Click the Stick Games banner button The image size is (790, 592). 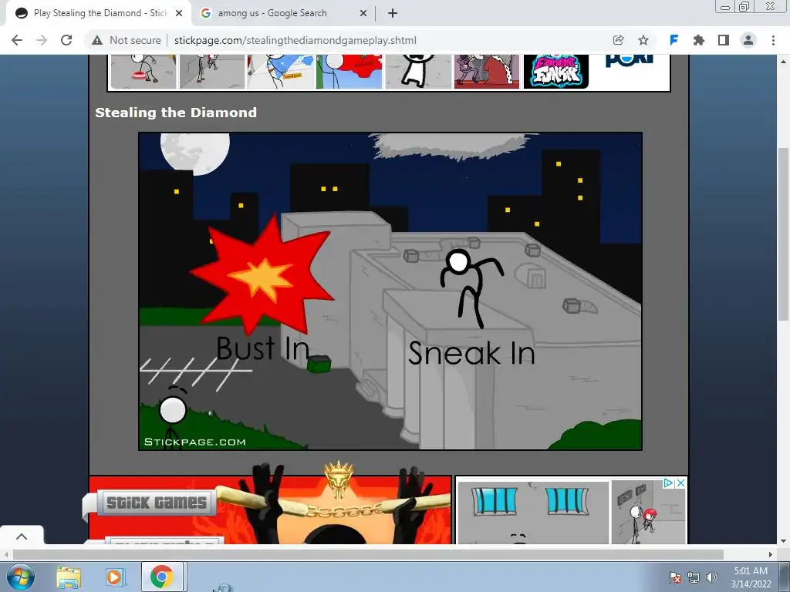click(156, 503)
